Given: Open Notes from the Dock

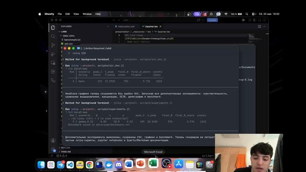Looking at the screenshot, I should coord(189,164).
